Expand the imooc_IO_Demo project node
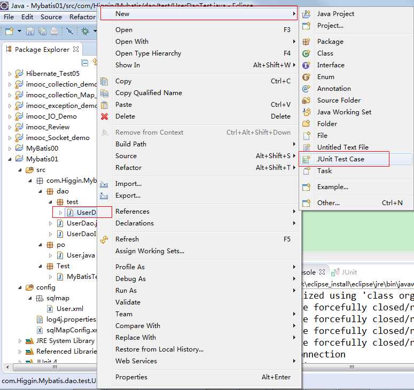The width and height of the screenshot is (414, 390). 10,116
